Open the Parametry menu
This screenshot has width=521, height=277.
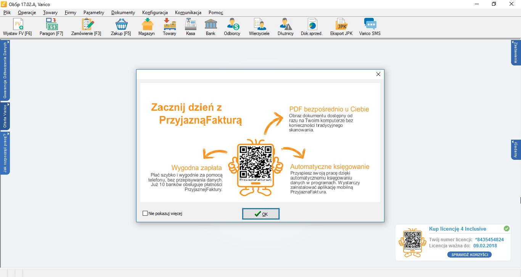click(x=94, y=13)
